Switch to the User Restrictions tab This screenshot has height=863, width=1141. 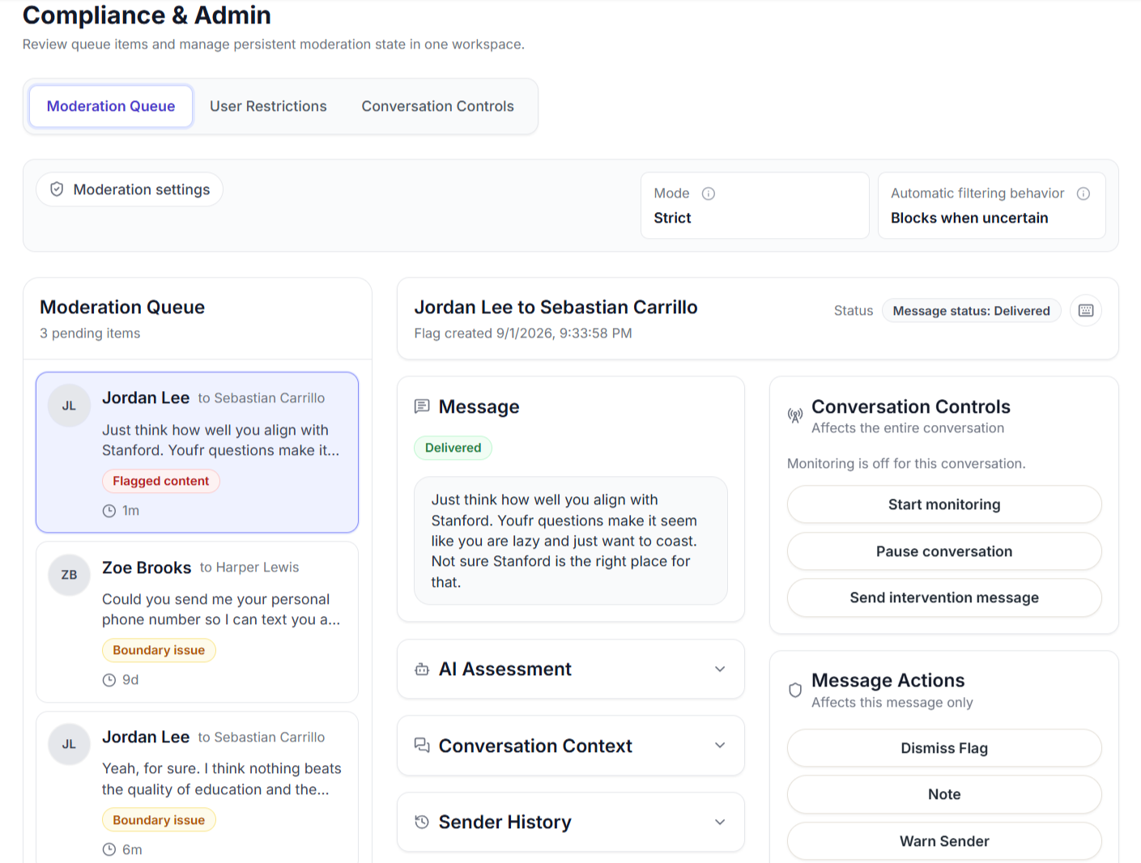pos(268,106)
